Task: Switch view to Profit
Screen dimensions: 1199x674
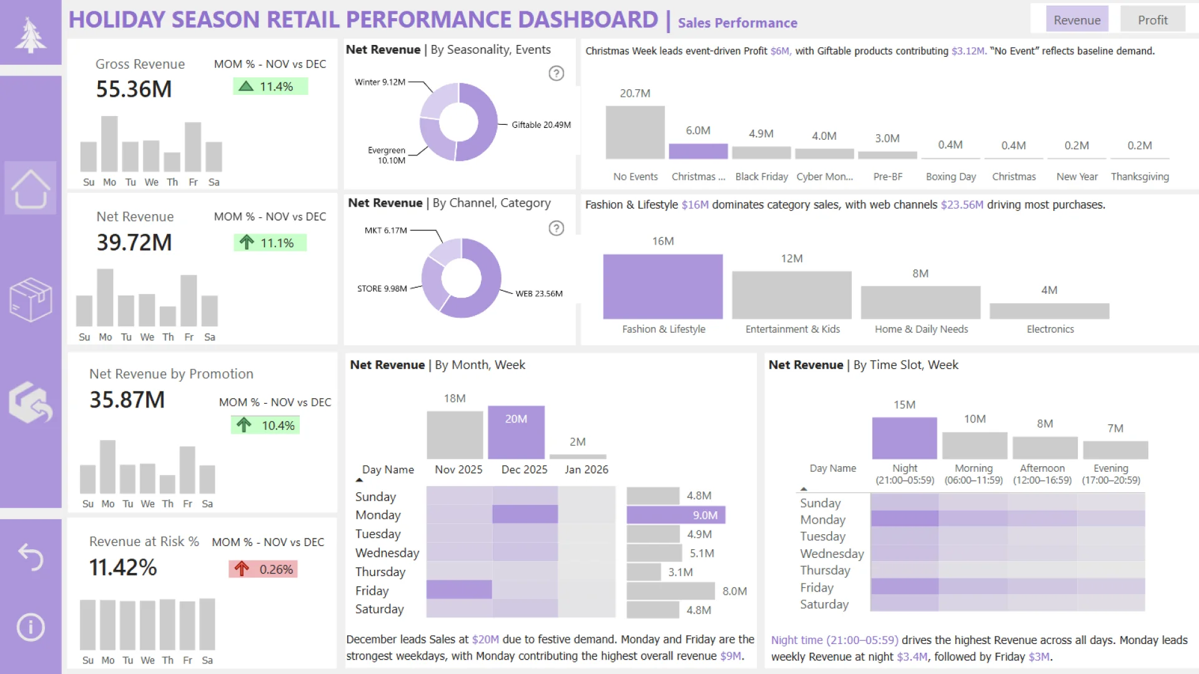Action: coord(1152,20)
